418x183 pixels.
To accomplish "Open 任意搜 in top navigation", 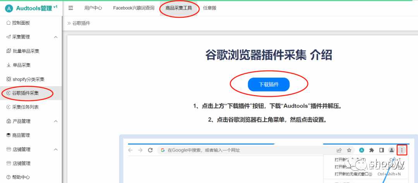I will 209,8.
